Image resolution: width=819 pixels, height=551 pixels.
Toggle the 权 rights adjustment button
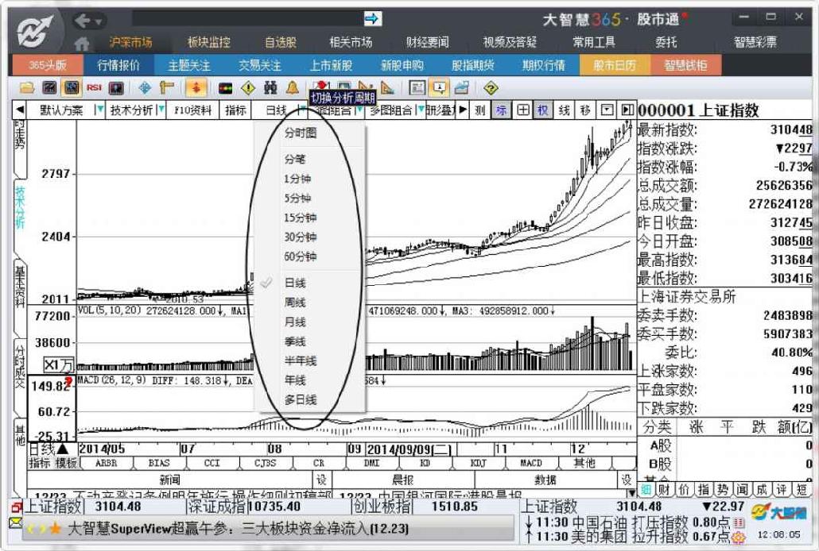click(543, 110)
